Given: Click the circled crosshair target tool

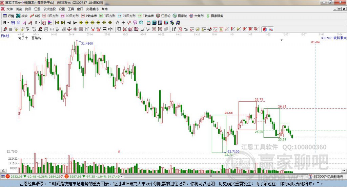Looking at the screenshot, I should 69,29.
